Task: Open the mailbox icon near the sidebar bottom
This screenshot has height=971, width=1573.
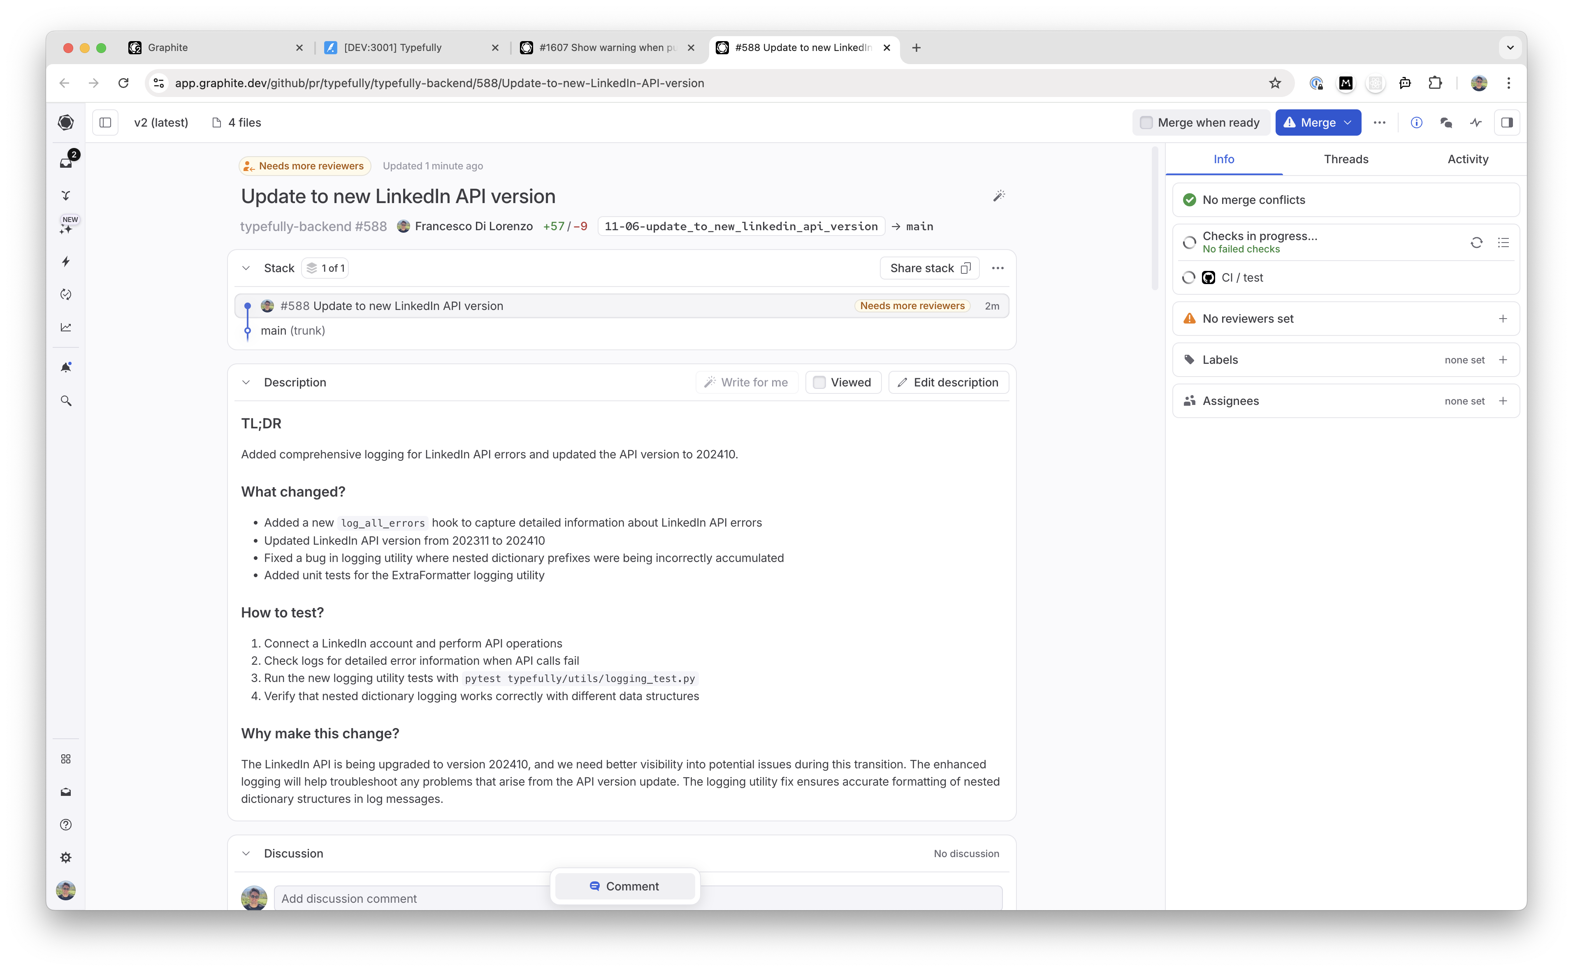Action: tap(65, 792)
